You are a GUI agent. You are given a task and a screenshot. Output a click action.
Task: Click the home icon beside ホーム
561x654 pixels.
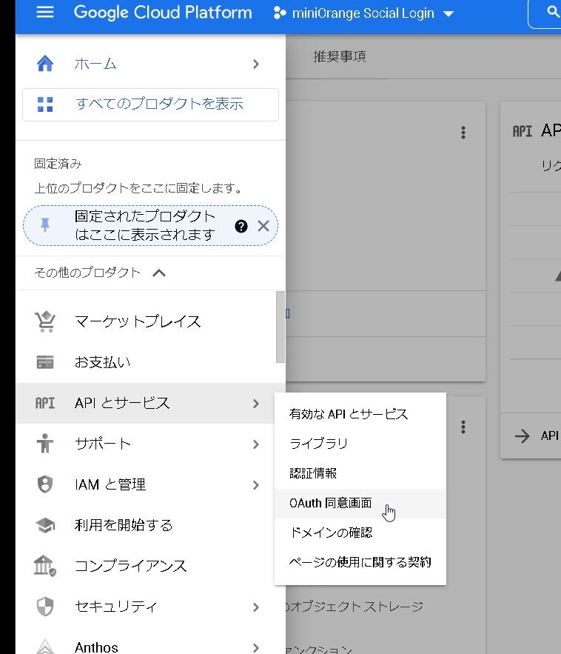[x=45, y=64]
